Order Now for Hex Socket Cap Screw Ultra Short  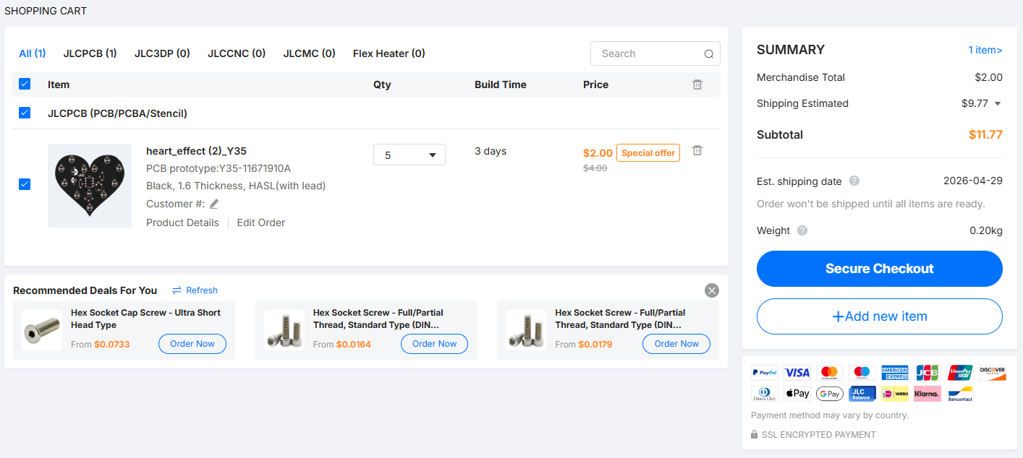[x=192, y=344]
